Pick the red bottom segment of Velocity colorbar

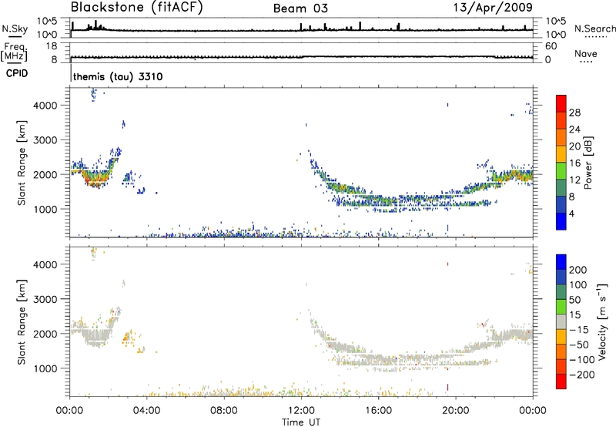pos(561,382)
